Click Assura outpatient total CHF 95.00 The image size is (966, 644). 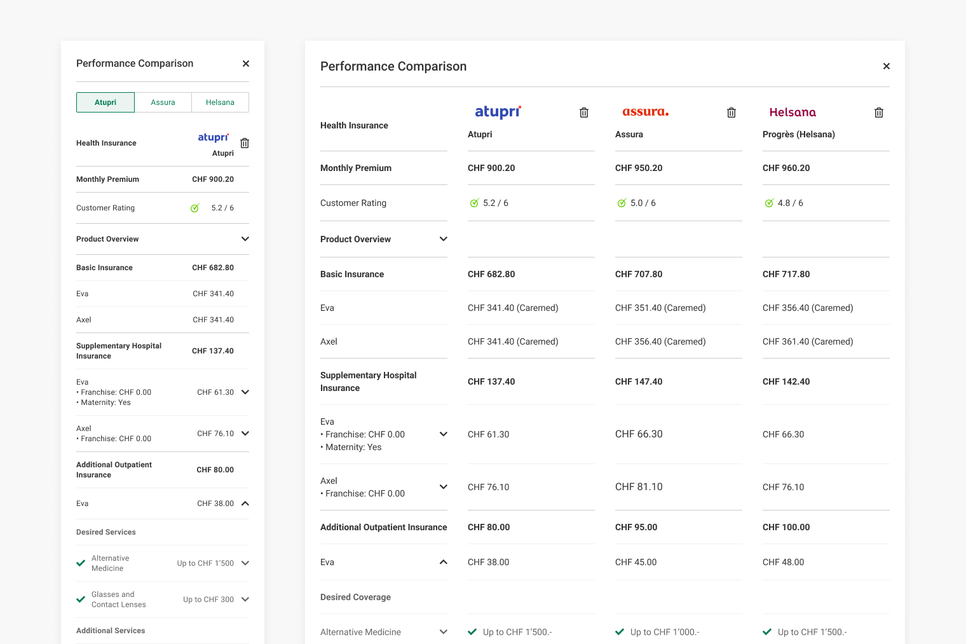click(x=636, y=527)
